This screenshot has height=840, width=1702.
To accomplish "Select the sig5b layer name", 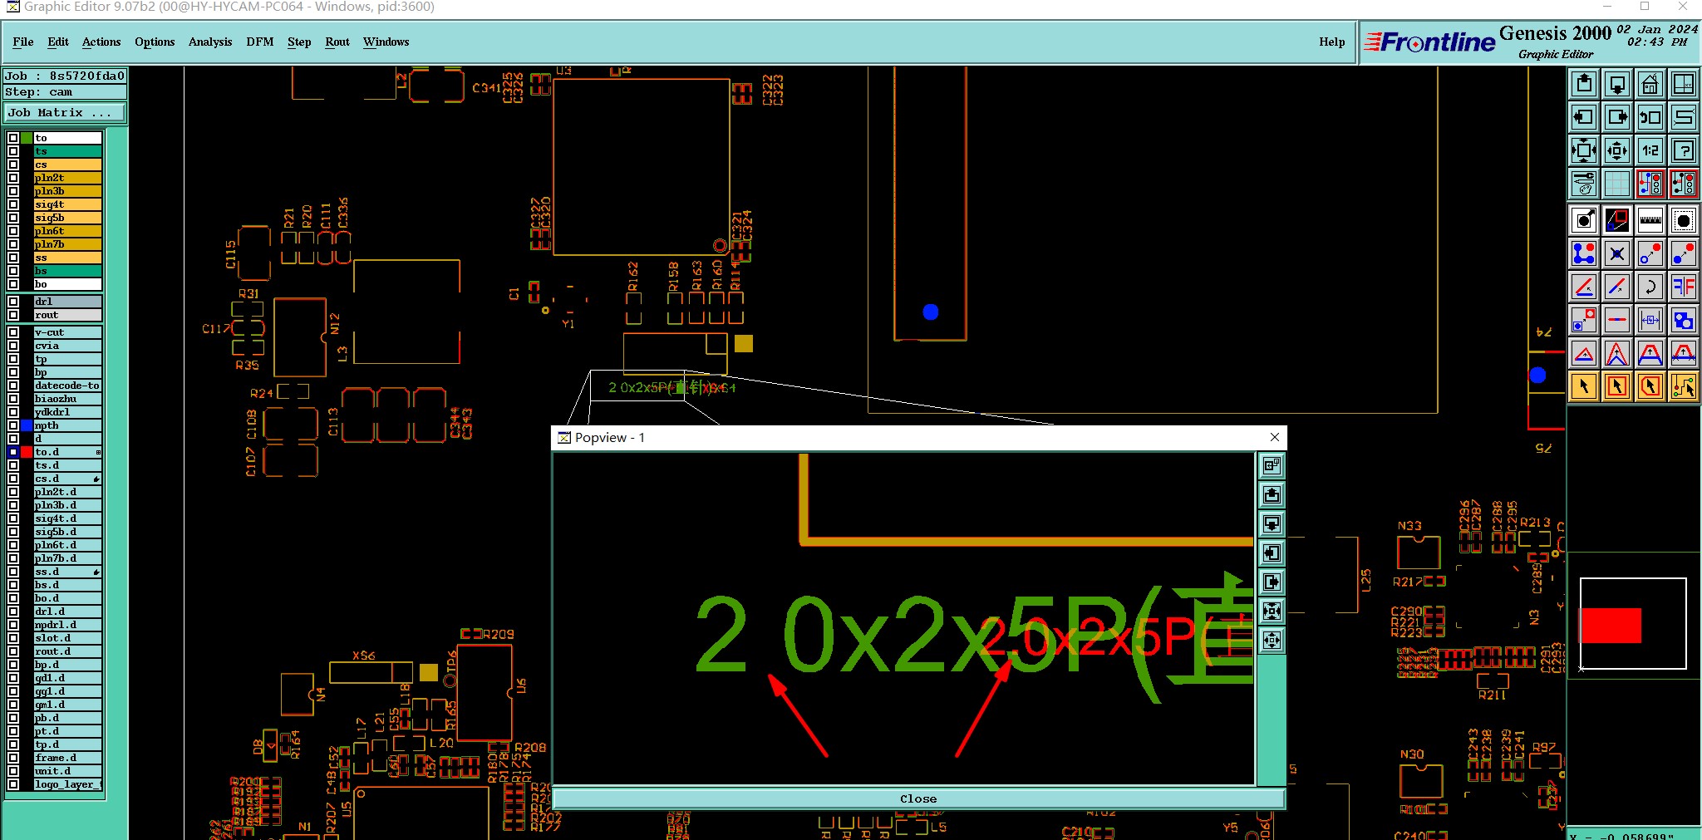I will coord(67,218).
